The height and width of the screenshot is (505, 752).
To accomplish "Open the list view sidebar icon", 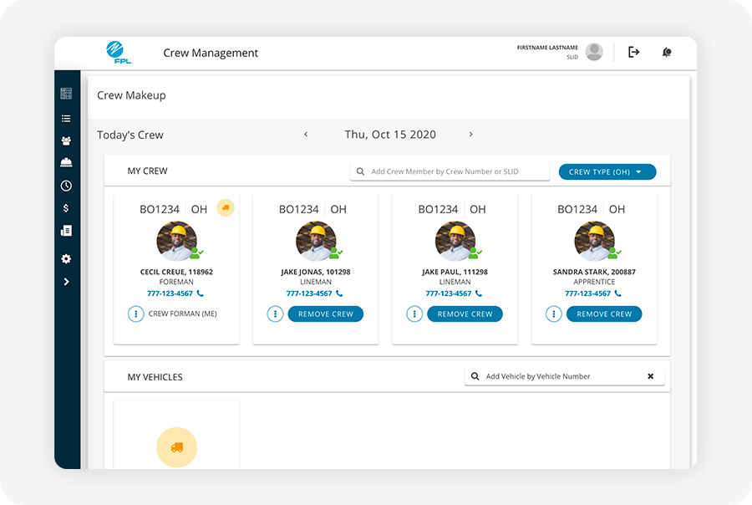I will (x=66, y=119).
